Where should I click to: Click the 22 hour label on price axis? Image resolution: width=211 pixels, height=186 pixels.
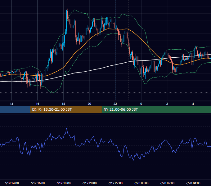tap(115, 104)
